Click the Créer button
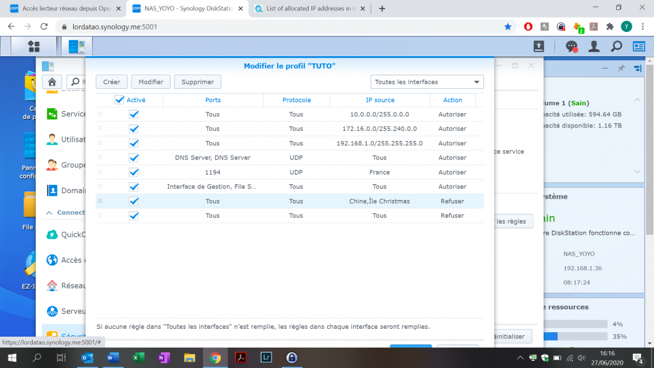This screenshot has width=654, height=368. (112, 82)
